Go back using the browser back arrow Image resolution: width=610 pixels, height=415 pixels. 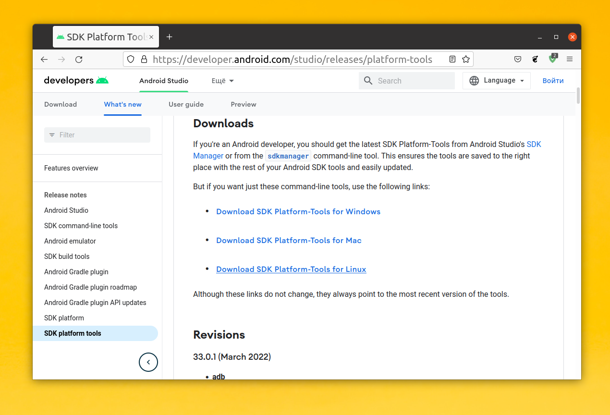point(44,60)
